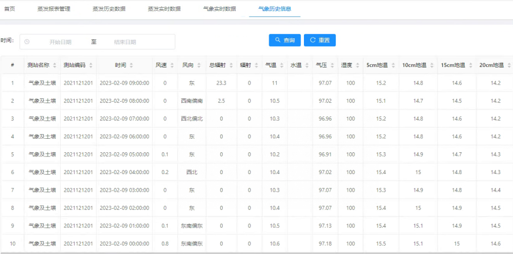Click wind speed value 0.2

point(165,172)
